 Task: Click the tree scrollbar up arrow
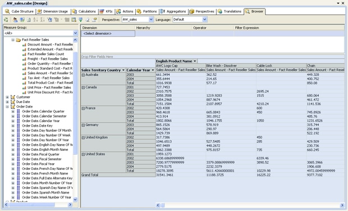(x=75, y=40)
